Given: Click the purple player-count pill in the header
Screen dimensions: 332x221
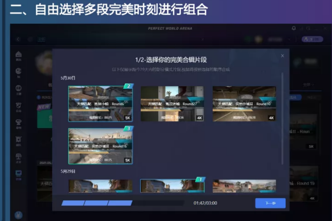Looking at the screenshot, I should tap(312, 39).
